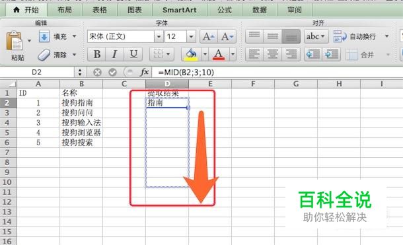403x245 pixels.
Task: Open the fx insert function button
Action: click(144, 72)
